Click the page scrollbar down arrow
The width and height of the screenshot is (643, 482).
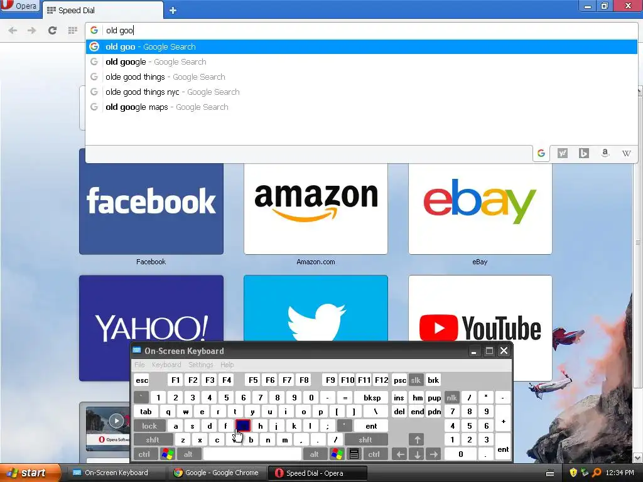[638, 458]
